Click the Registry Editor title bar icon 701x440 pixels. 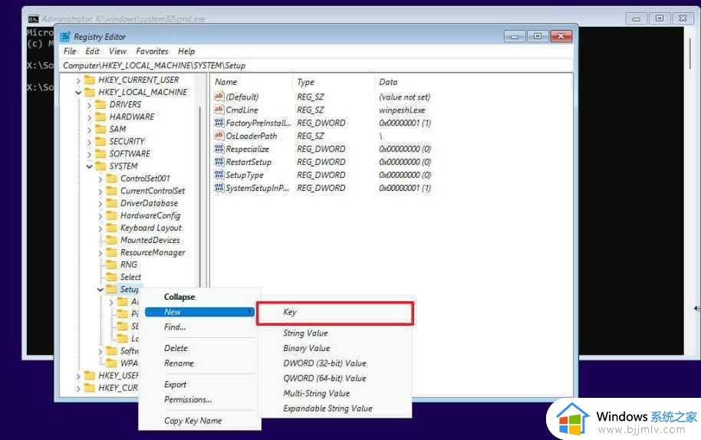(x=65, y=37)
